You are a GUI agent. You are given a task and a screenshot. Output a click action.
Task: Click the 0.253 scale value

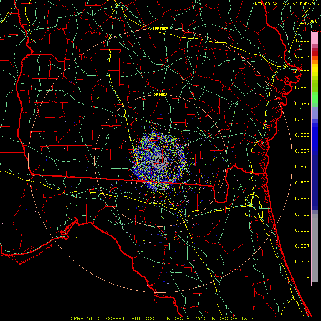(302, 261)
